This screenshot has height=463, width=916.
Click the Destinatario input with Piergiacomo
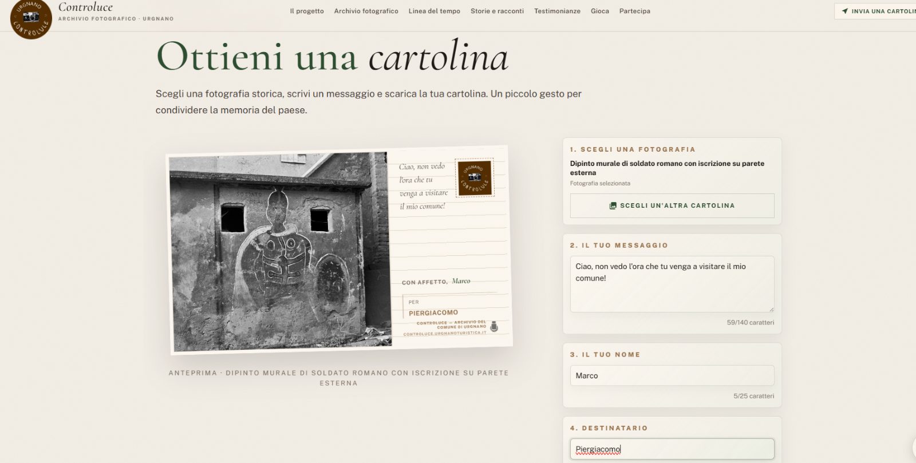point(672,449)
